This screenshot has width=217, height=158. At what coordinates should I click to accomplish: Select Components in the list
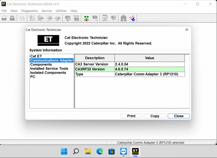pyautogui.click(x=41, y=64)
